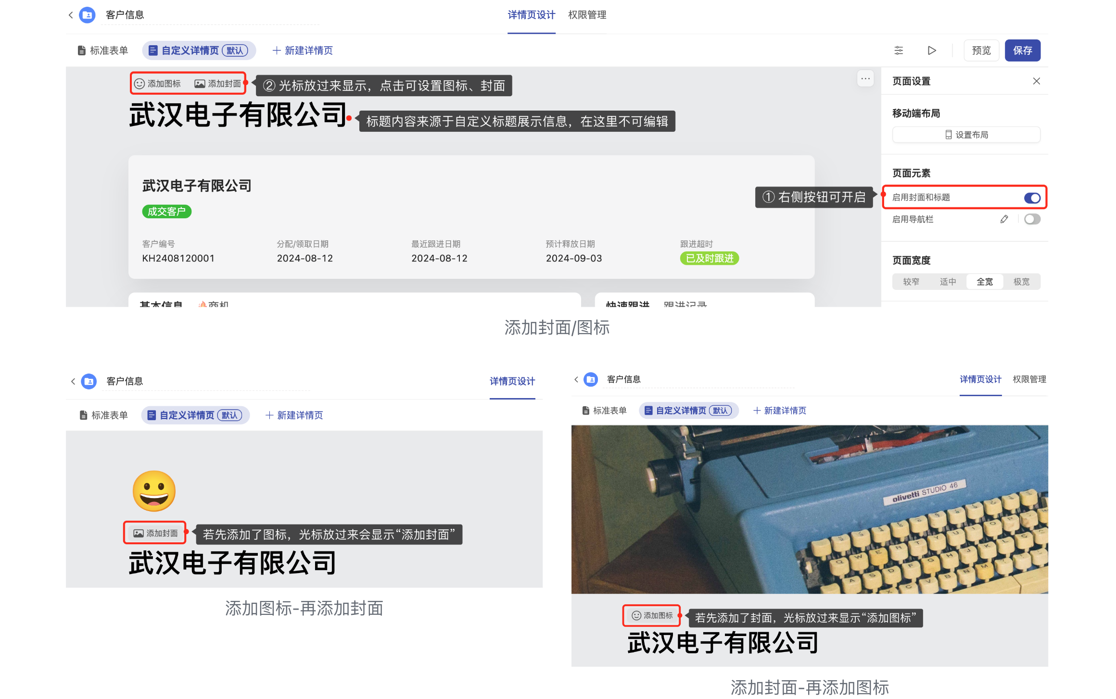Click 权限管理 tab in bottom-right screenshot
Screen dimensions: 1116x699
(x=1029, y=379)
